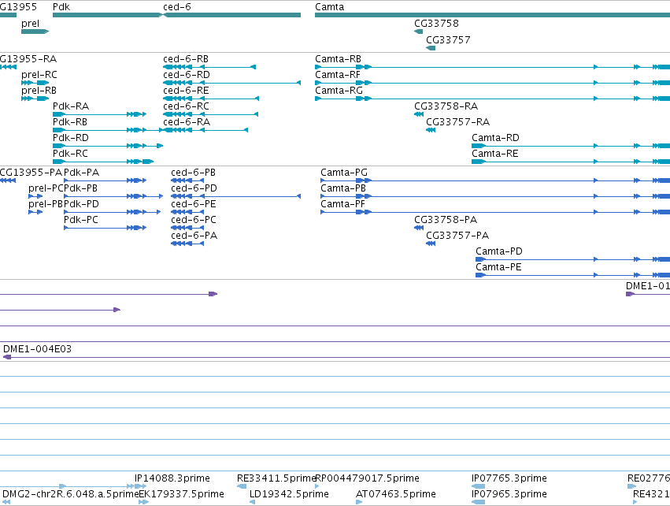Select the DME1-004E03 clone label
This screenshot has width=670, height=506.
[37, 349]
